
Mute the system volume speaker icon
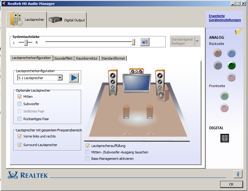coord(145,42)
